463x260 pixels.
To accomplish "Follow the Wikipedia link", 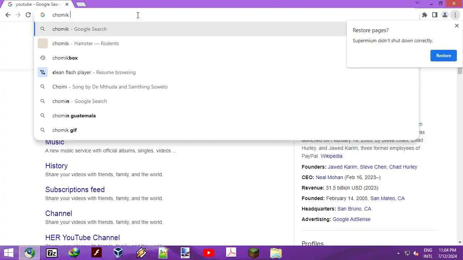I will coord(331,156).
